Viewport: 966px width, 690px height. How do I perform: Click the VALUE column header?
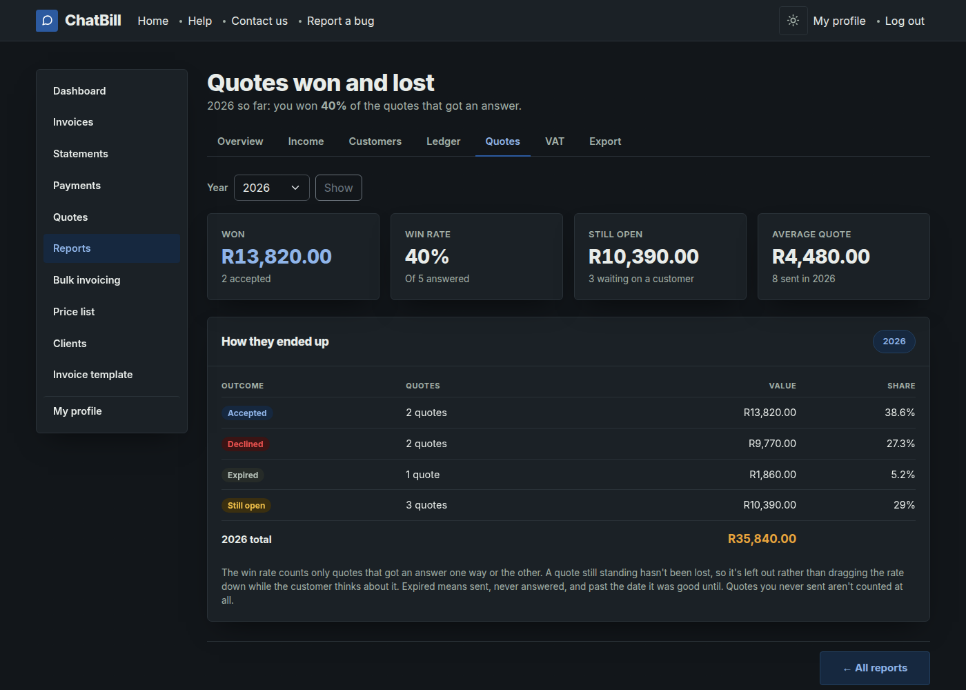click(x=782, y=386)
